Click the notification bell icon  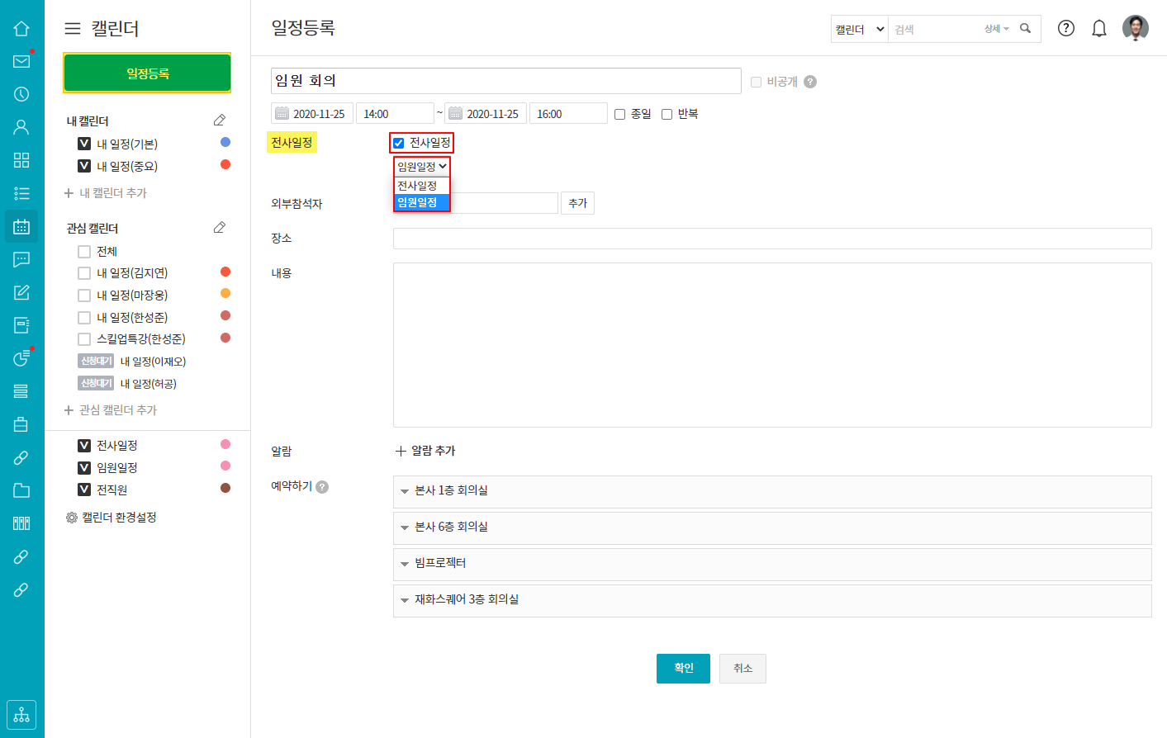pyautogui.click(x=1098, y=29)
